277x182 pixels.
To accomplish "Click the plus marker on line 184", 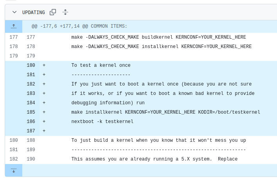I will [44, 103].
